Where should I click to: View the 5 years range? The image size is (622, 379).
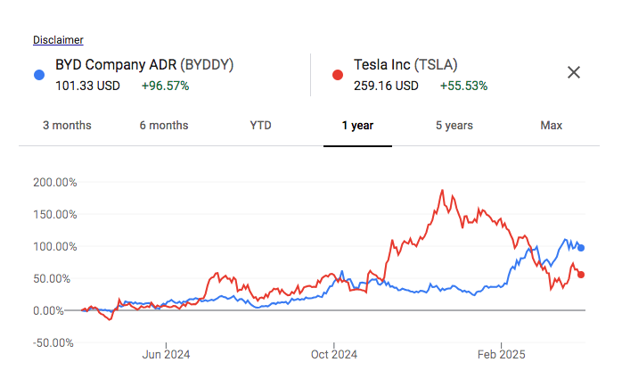pyautogui.click(x=454, y=126)
